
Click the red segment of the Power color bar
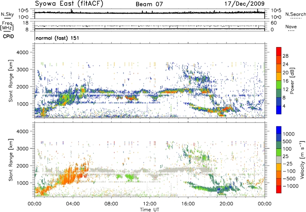[279, 51]
